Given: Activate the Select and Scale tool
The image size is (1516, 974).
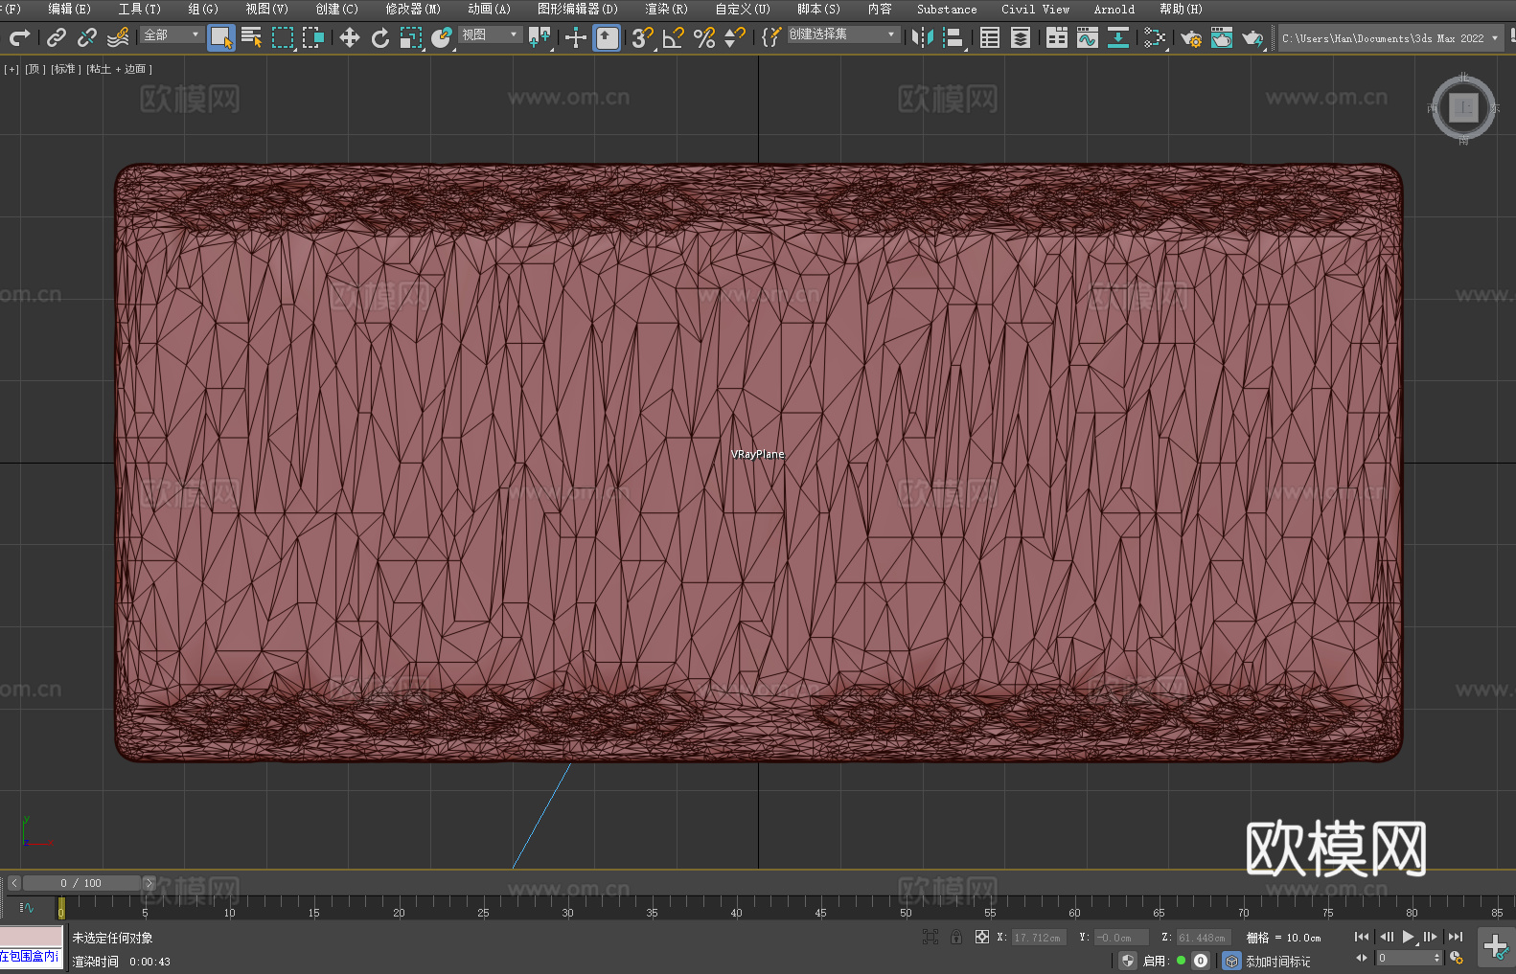Looking at the screenshot, I should click(411, 37).
